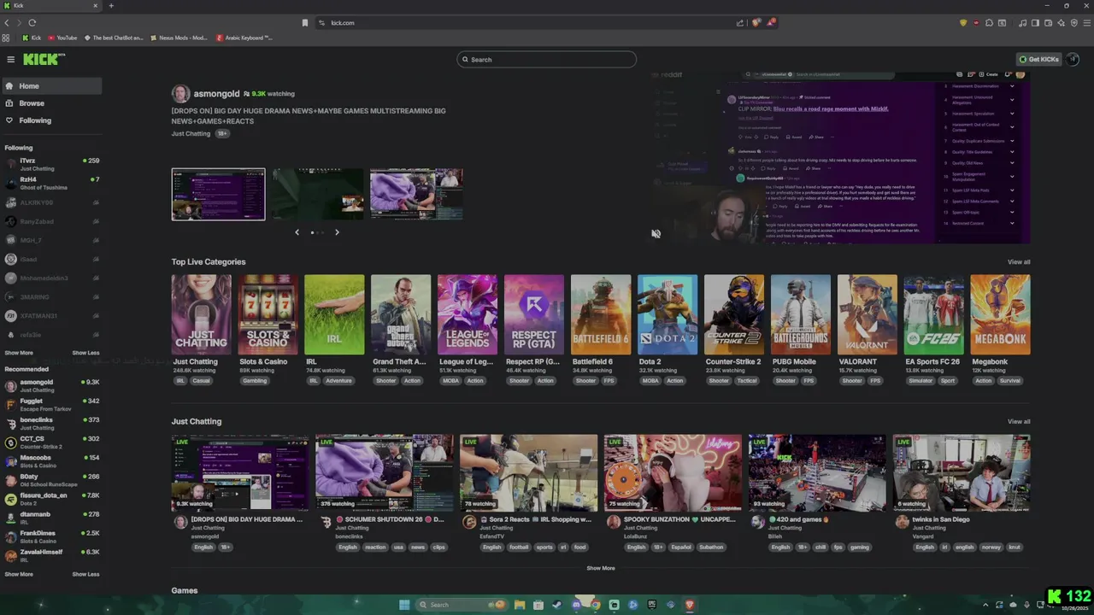Open CCT_CS in the Recommended list
The image size is (1094, 615).
click(x=51, y=442)
